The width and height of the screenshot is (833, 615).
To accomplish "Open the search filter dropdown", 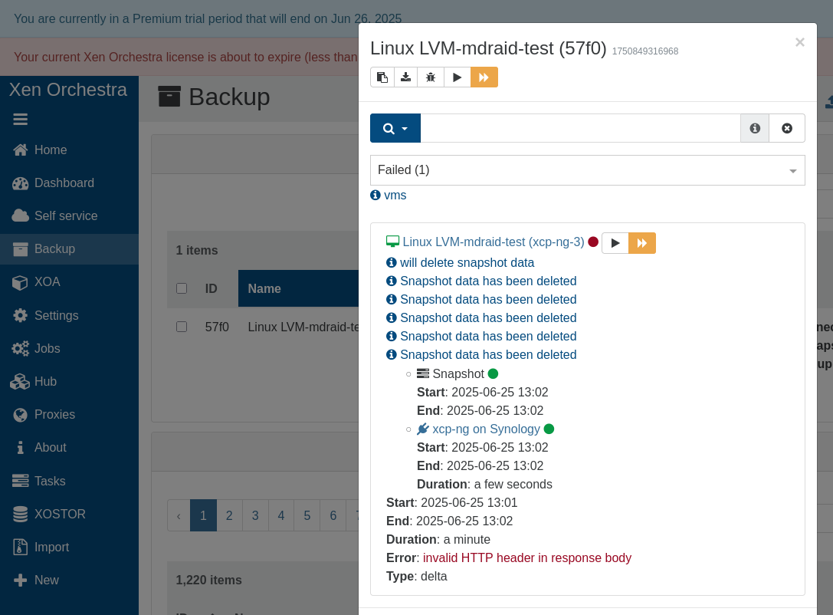I will point(395,128).
